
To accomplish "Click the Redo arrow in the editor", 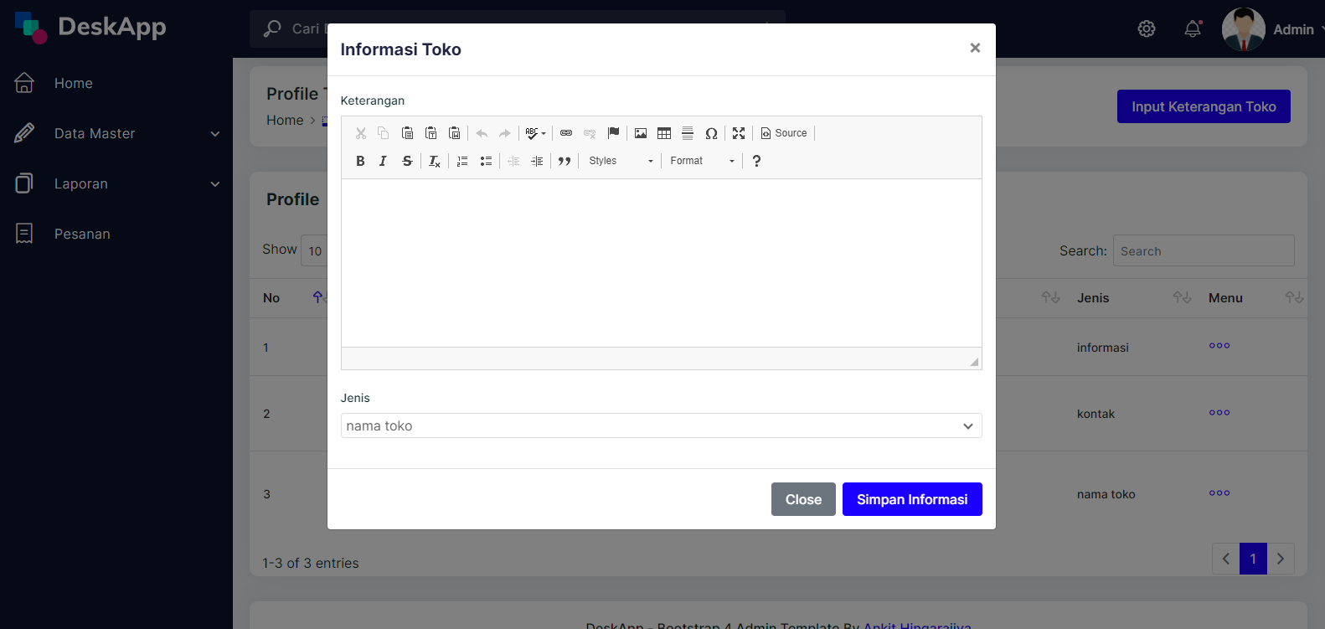I will tap(504, 133).
